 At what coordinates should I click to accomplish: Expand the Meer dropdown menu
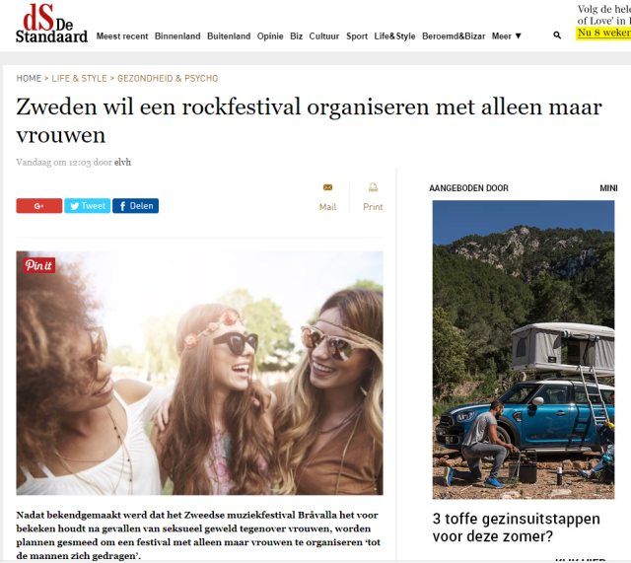pos(506,36)
